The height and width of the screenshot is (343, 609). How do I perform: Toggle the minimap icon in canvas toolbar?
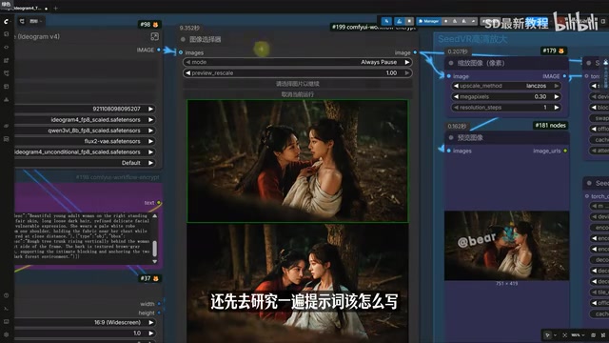593,334
